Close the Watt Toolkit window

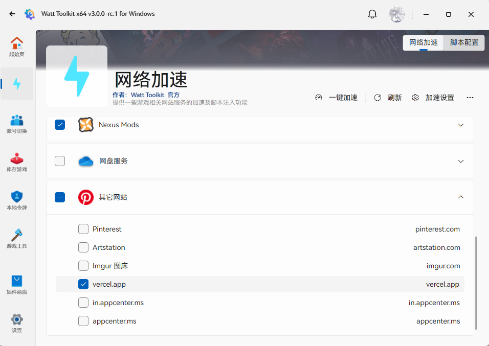click(x=471, y=14)
